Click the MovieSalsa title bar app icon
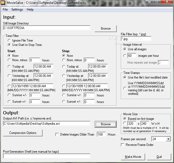 tap(3, 2)
